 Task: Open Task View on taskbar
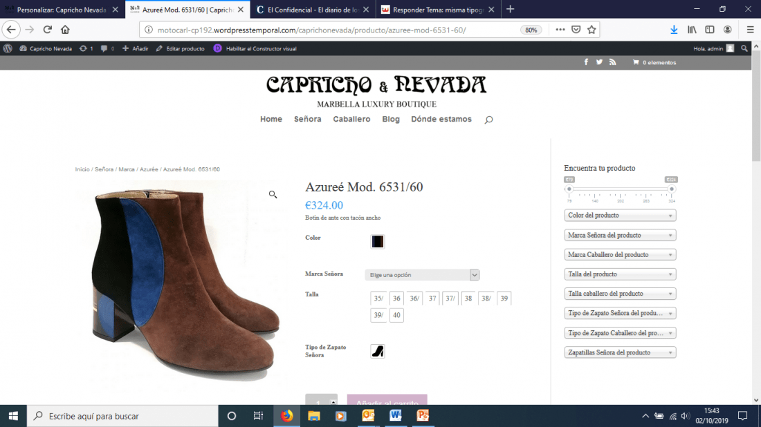tap(258, 416)
